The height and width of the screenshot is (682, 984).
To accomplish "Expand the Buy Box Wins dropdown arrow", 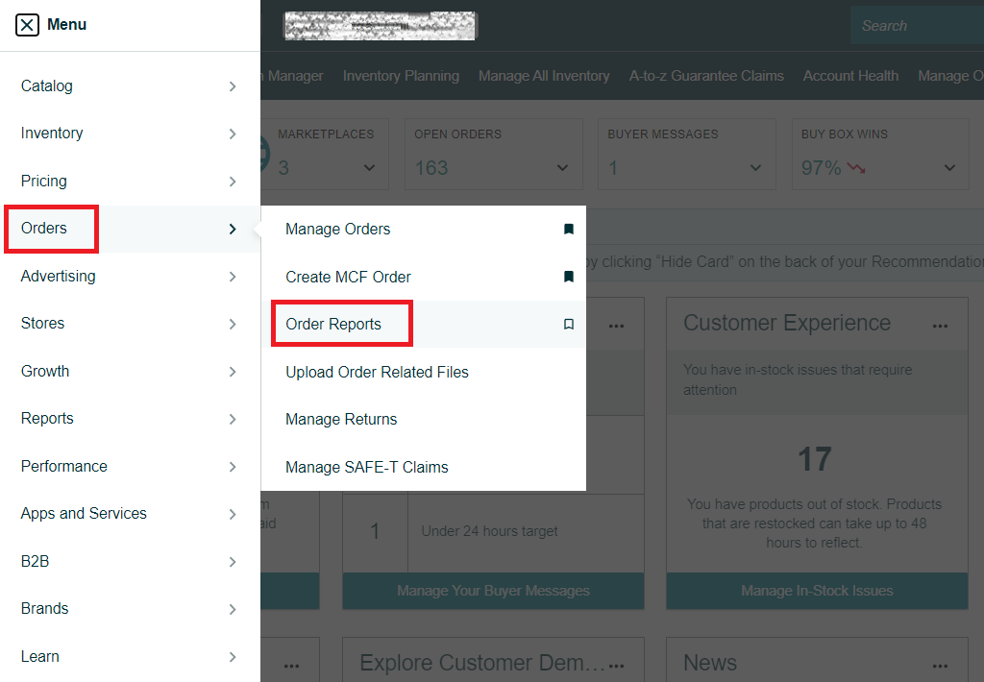I will 949,168.
